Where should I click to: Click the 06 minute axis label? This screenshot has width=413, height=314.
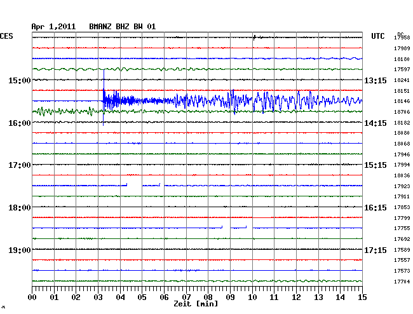coord(164,297)
